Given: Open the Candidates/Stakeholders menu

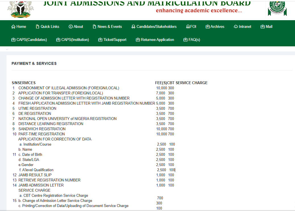Looking at the screenshot, I should (x=154, y=27).
